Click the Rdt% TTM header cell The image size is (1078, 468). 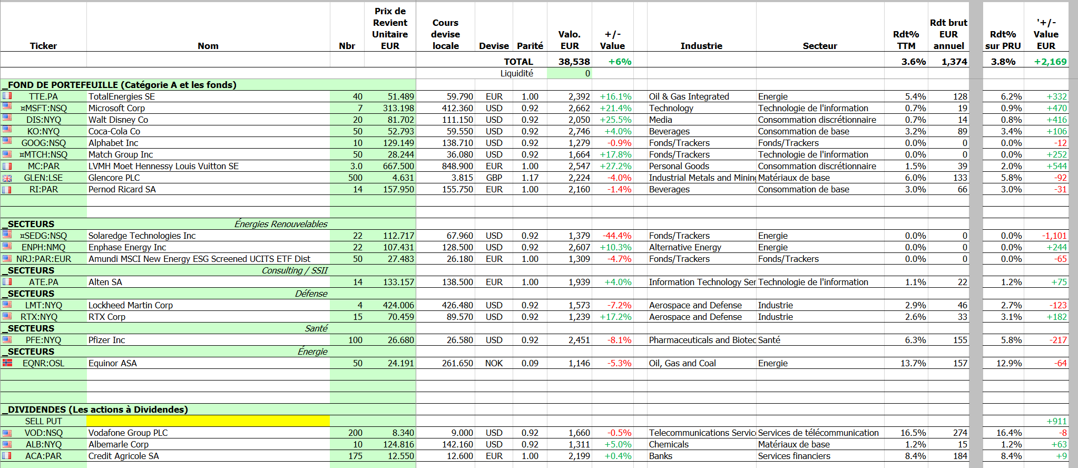[906, 40]
